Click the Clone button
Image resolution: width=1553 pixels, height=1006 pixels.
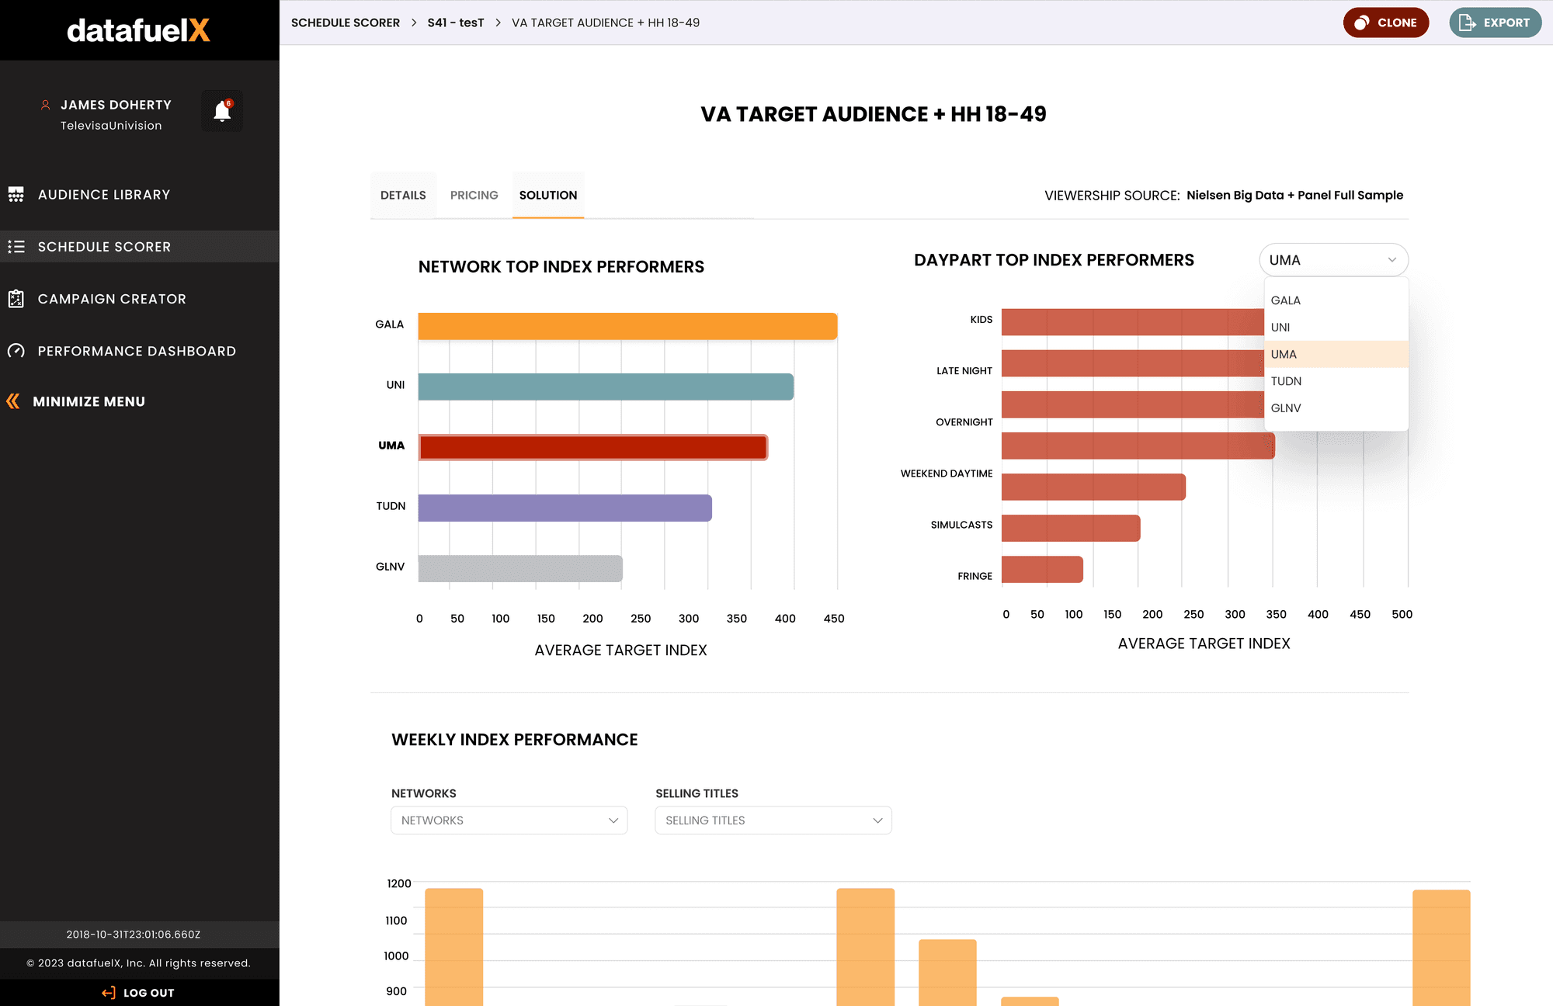click(1386, 23)
